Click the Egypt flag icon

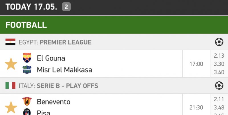pos(11,42)
